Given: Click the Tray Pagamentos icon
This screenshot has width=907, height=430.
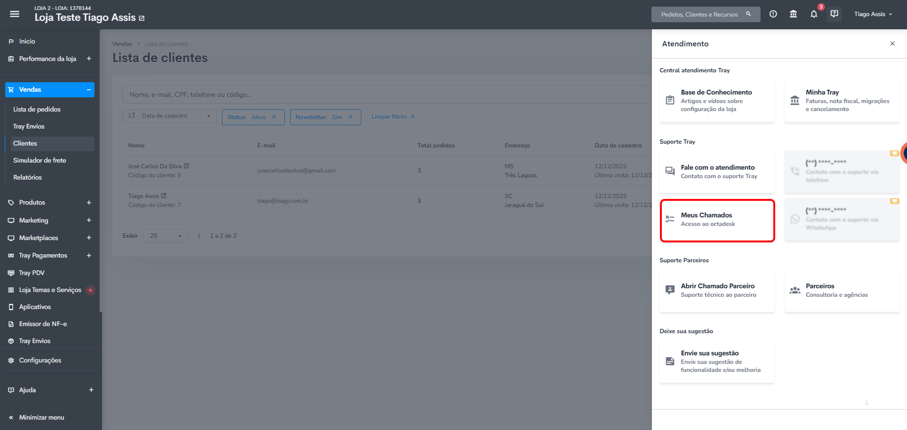Looking at the screenshot, I should coord(11,256).
